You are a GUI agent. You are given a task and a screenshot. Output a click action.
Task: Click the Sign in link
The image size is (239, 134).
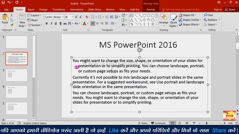click(217, 9)
